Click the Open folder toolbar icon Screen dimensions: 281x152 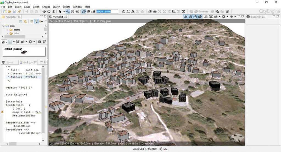pyautogui.click(x=10, y=12)
